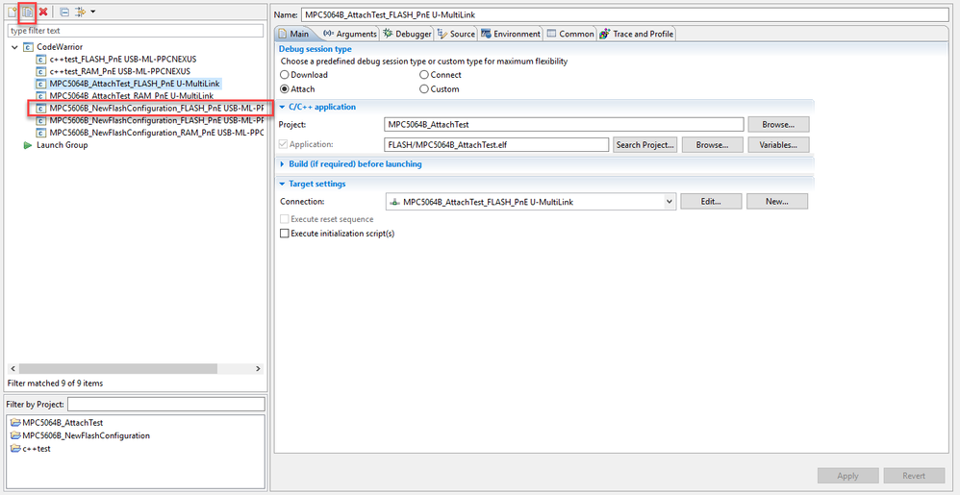This screenshot has height=495, width=960.
Task: Open the Source tab
Action: pos(456,34)
